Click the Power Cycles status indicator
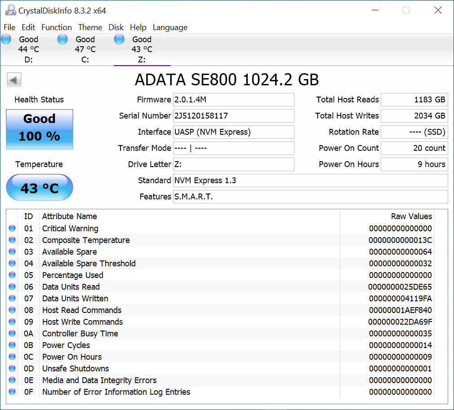 point(12,345)
